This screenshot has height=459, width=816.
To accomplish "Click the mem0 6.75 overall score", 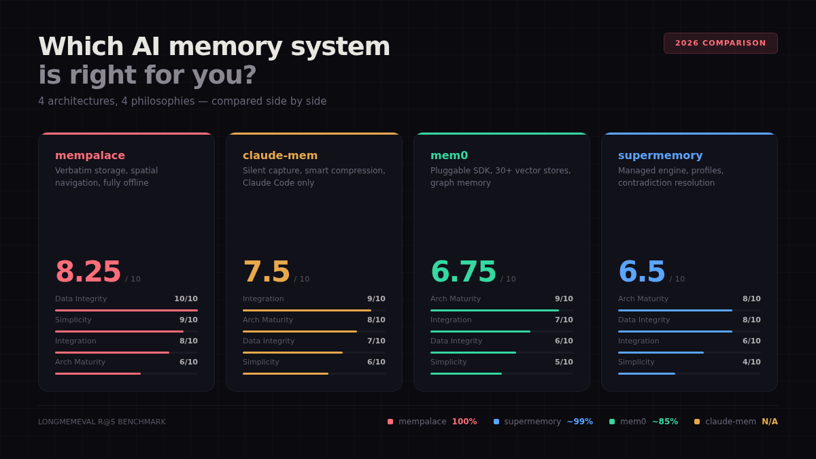I will coord(464,272).
